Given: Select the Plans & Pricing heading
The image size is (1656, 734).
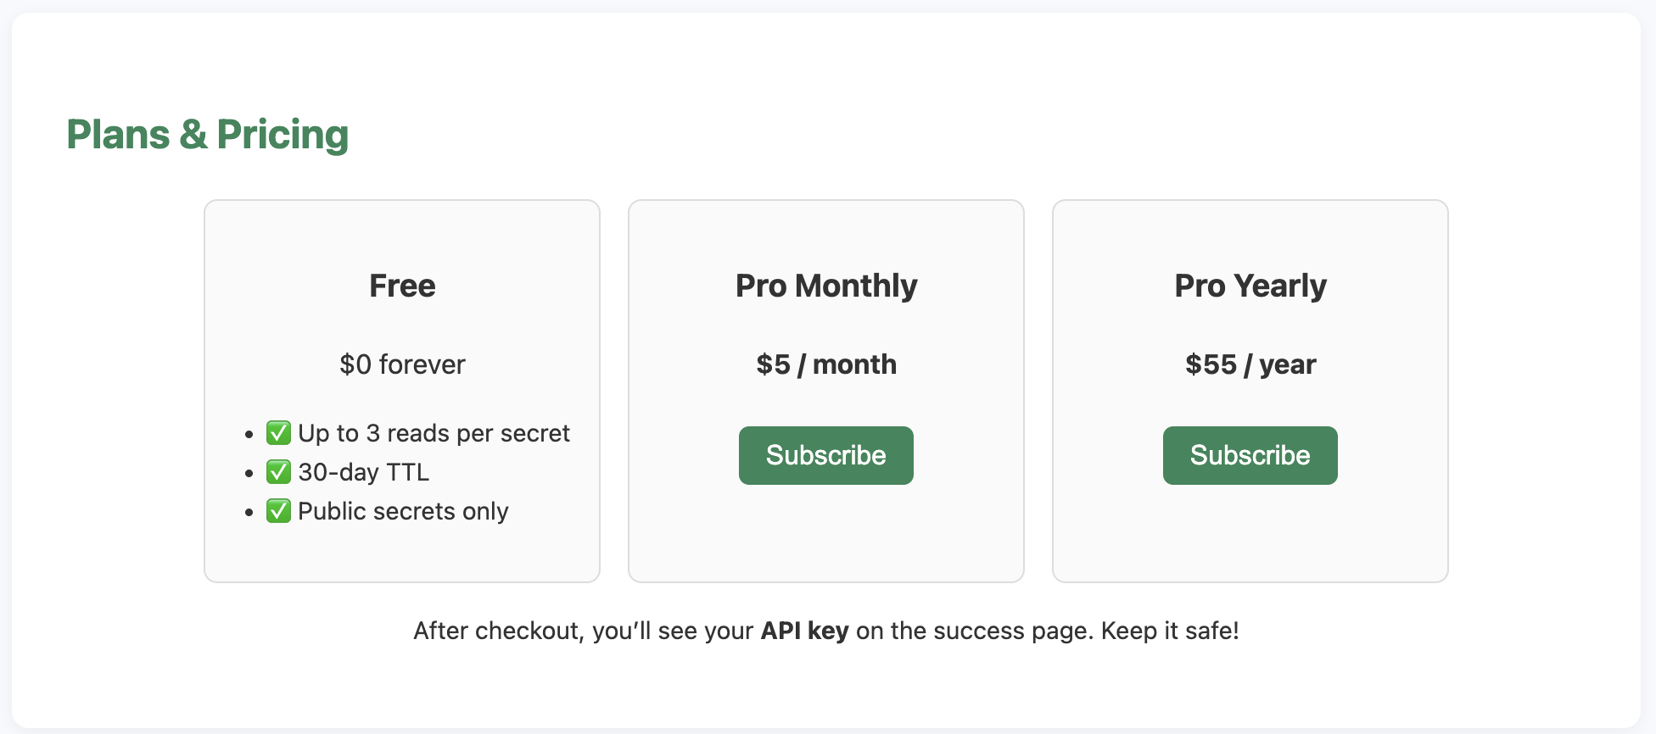Looking at the screenshot, I should [208, 135].
